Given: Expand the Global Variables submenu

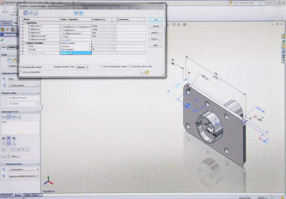Looking at the screenshot, I should [71, 43].
